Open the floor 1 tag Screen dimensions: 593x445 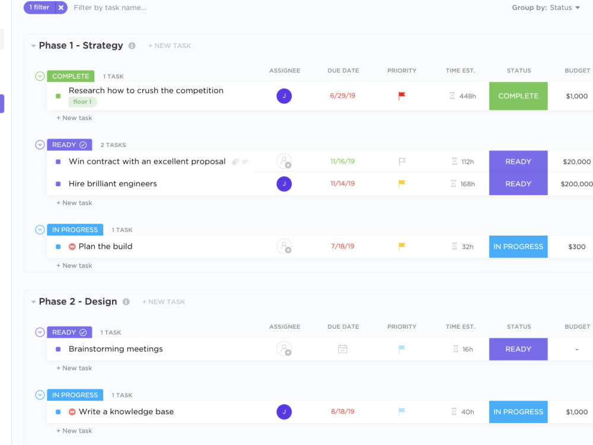[x=82, y=102]
